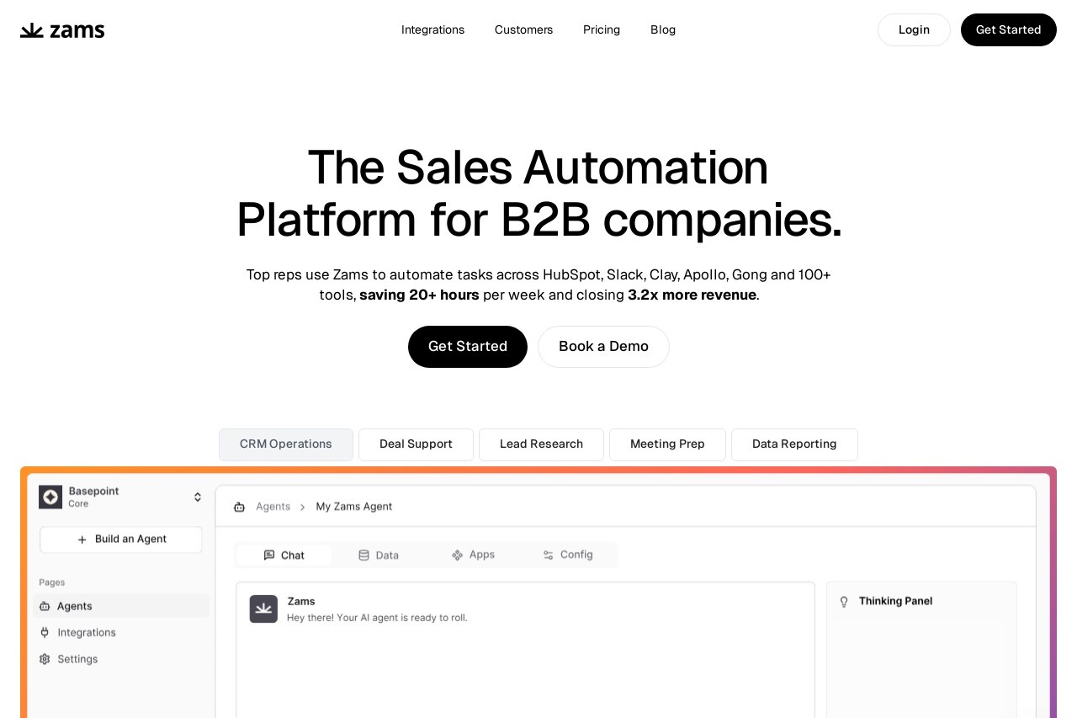Select the Deal Support tab
This screenshot has width=1077, height=718.
[x=416, y=444]
